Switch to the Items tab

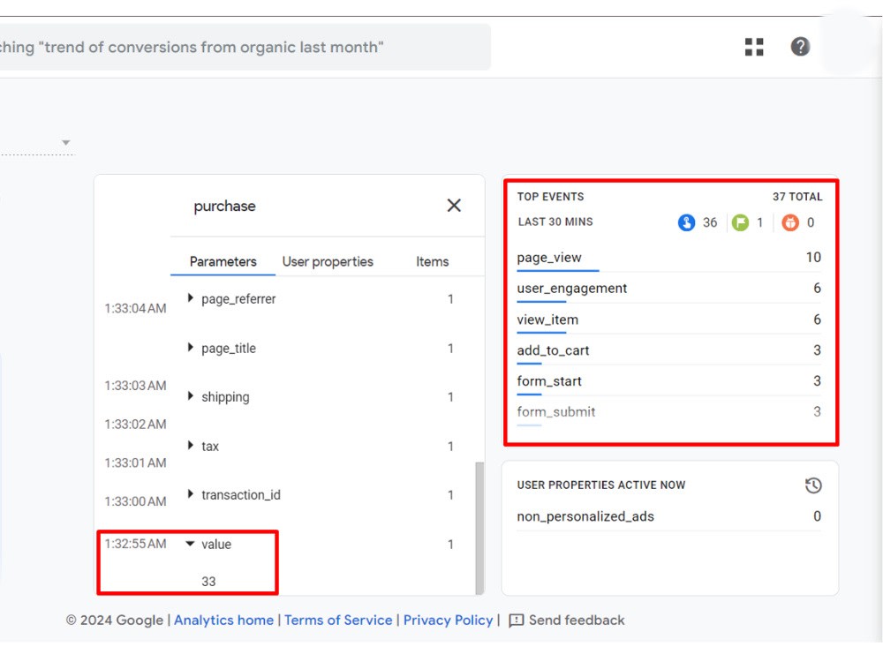(x=432, y=261)
